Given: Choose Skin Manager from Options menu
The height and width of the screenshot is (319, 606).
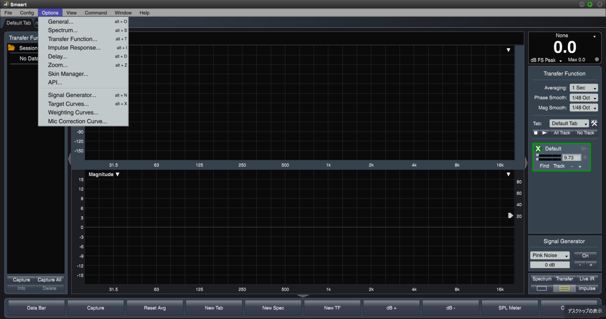Looking at the screenshot, I should [68, 74].
